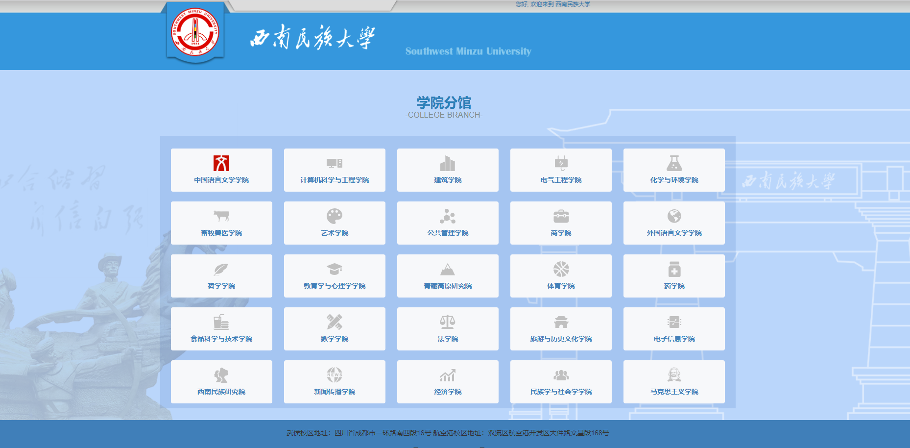This screenshot has width=910, height=448.
Task: Open the growth chart icon for 经济学院
Action: (x=448, y=375)
